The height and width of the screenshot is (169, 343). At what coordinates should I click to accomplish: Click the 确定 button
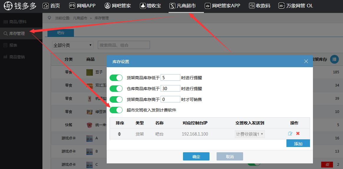(x=196, y=157)
